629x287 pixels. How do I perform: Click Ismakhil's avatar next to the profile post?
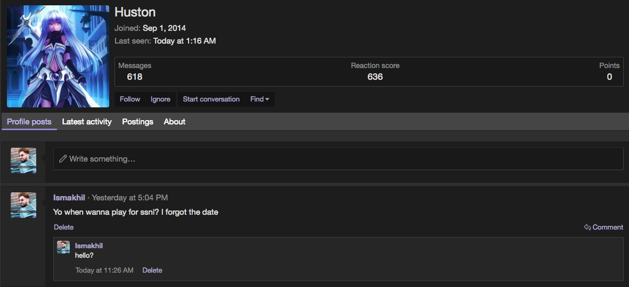tap(23, 205)
